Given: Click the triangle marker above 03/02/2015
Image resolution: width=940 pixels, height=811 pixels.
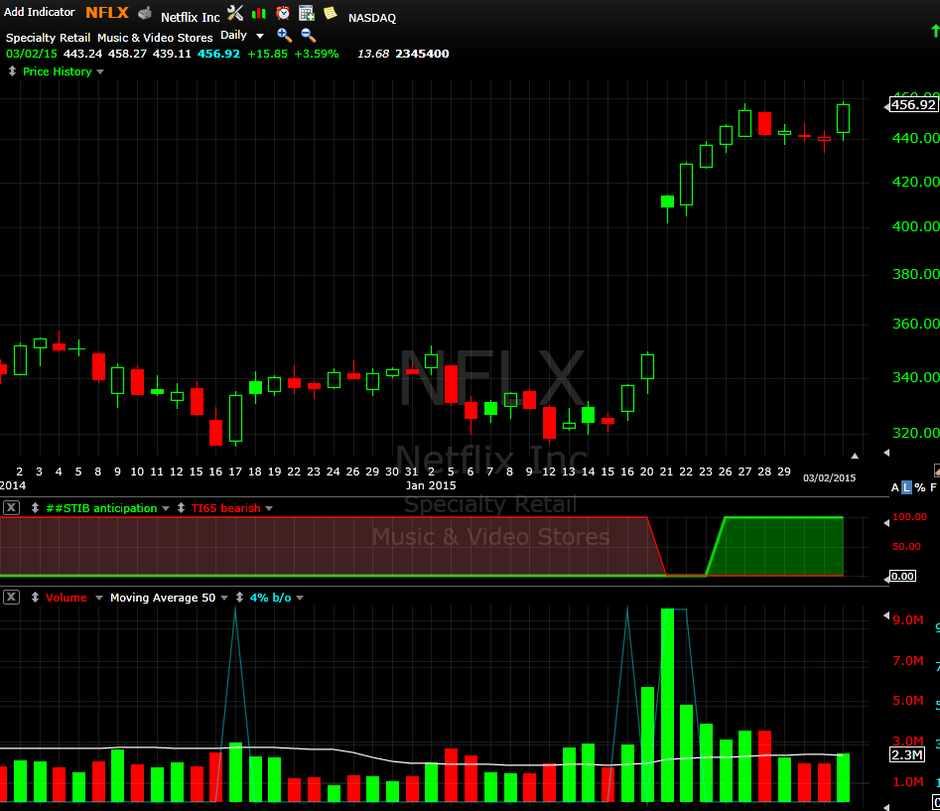Looking at the screenshot, I should [x=855, y=457].
